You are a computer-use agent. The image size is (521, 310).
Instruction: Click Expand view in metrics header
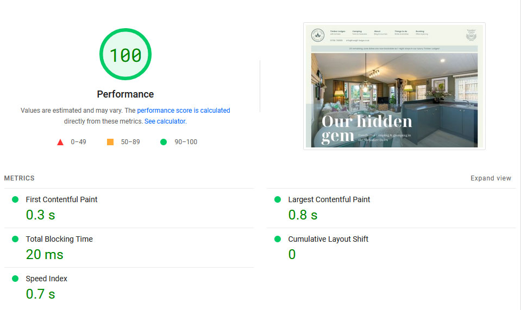(491, 178)
